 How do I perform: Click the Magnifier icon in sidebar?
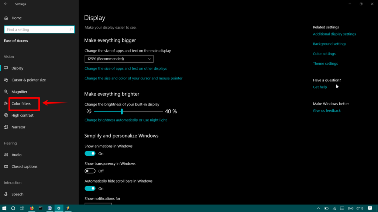(6, 92)
